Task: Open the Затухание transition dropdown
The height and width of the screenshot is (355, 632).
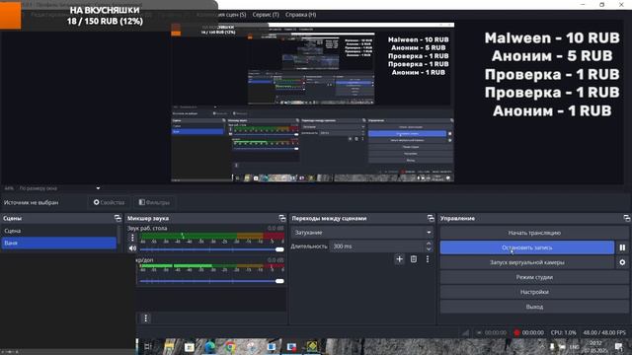Action: (x=361, y=233)
